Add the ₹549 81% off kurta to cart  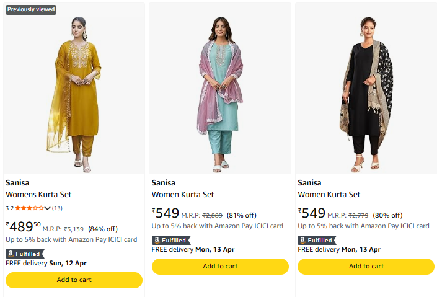click(220, 266)
